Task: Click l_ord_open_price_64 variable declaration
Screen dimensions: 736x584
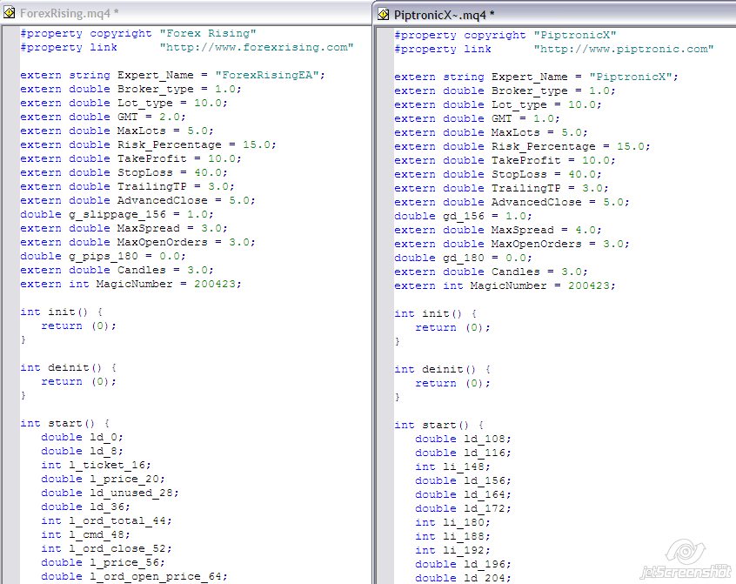Action: [134, 577]
